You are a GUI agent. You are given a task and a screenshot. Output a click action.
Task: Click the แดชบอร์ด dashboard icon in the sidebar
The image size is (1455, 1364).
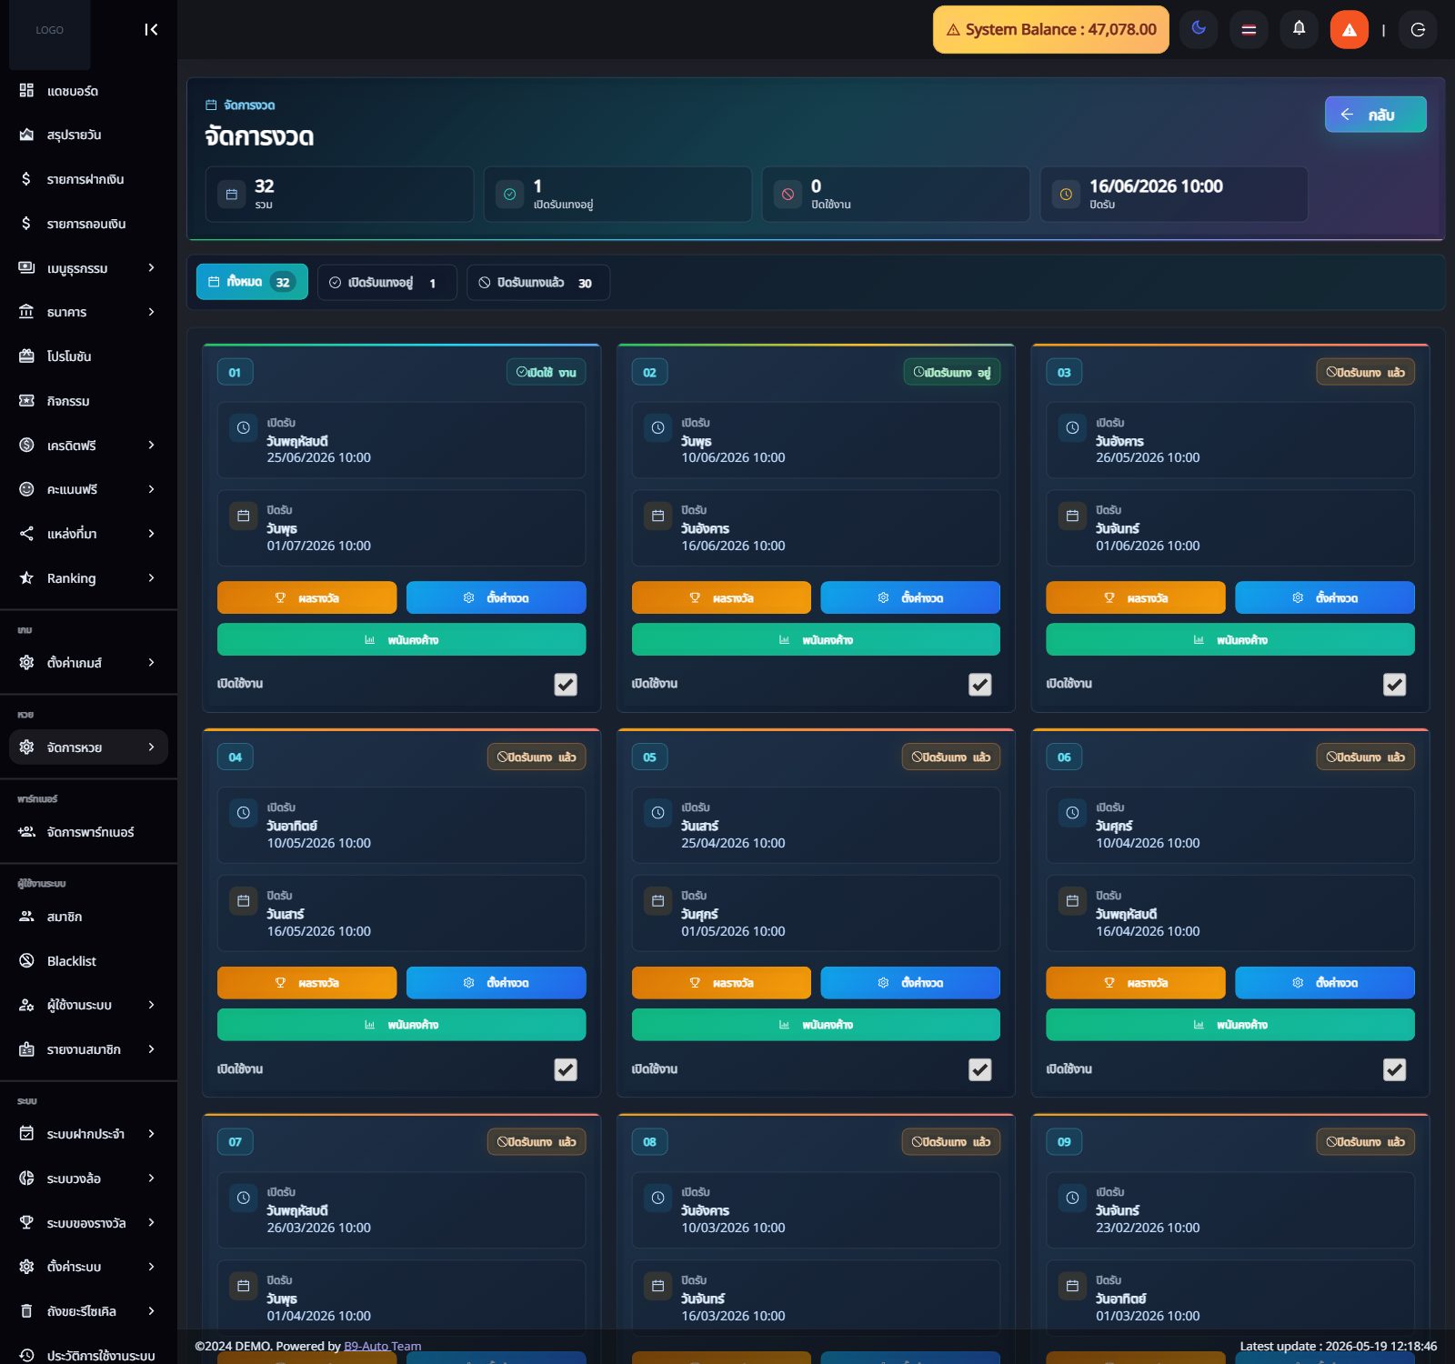pos(26,91)
